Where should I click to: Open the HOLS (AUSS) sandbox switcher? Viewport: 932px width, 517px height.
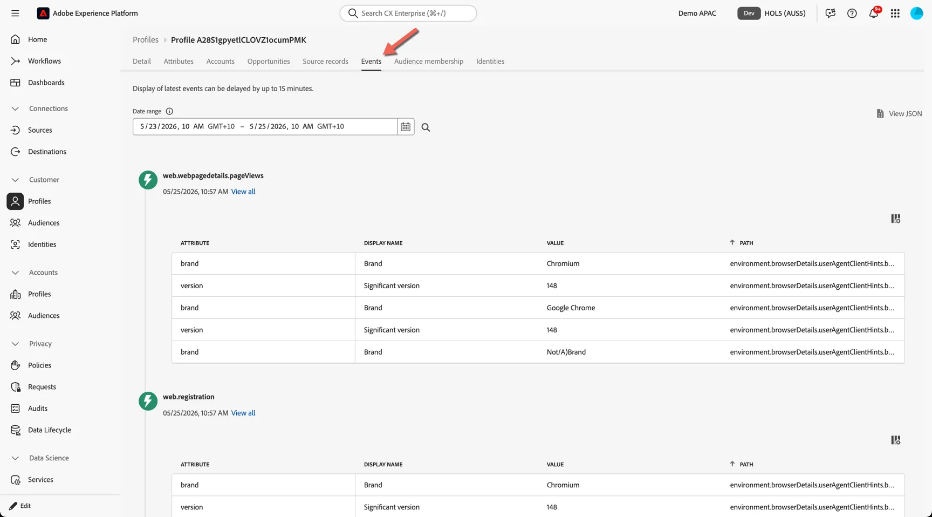(x=772, y=13)
